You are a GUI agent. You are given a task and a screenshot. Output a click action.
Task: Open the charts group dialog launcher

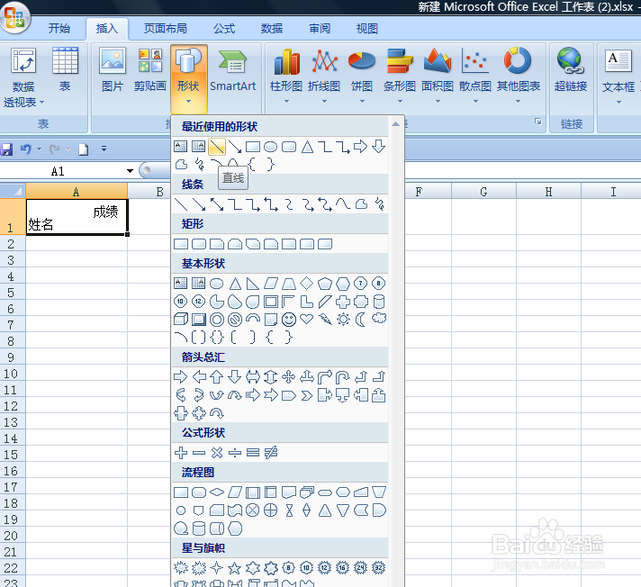pos(538,122)
